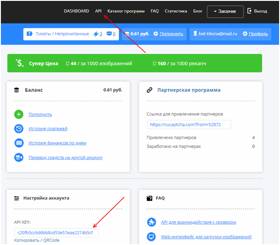Screen dimensions: 280x245
Task: Click the FAQ book icon
Action: 149,198
